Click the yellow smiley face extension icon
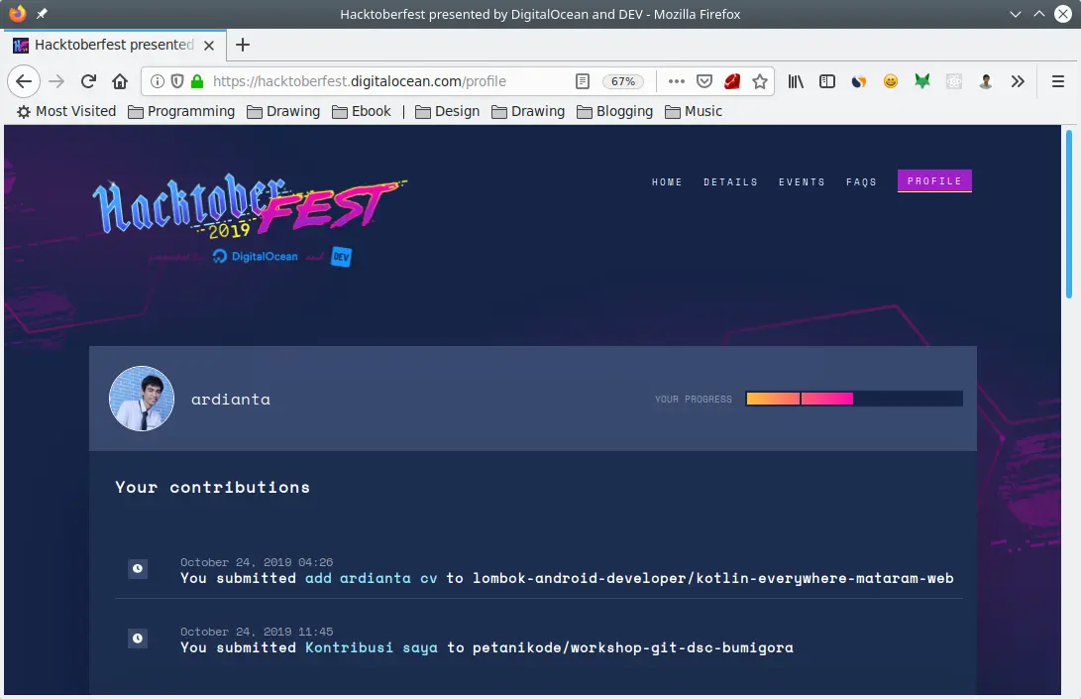 (891, 81)
